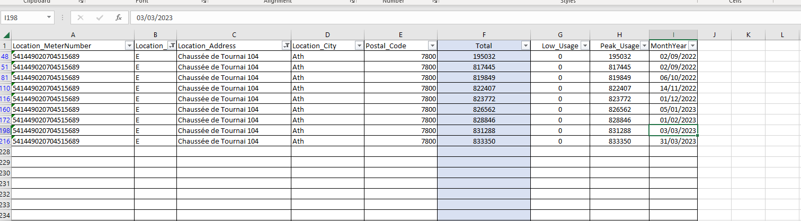This screenshot has width=801, height=221.
Task: Select column H header
Action: 619,34
